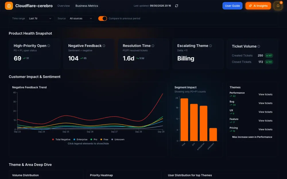
Task: Click the Cloudflare-cerebro brain logo icon
Action: 9,6
